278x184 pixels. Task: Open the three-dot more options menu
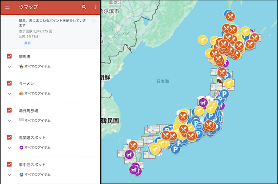coord(96,7)
